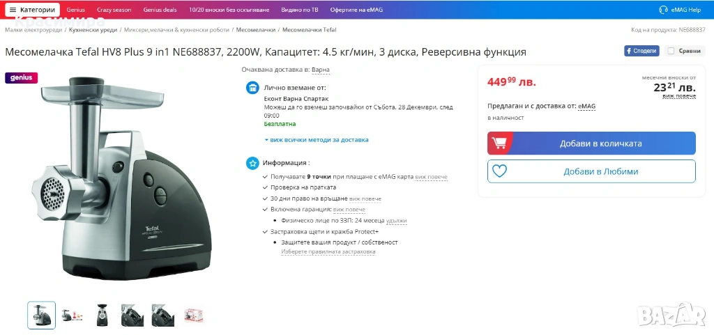Click the genius badge on product image
This screenshot has width=714, height=335.
(x=22, y=78)
